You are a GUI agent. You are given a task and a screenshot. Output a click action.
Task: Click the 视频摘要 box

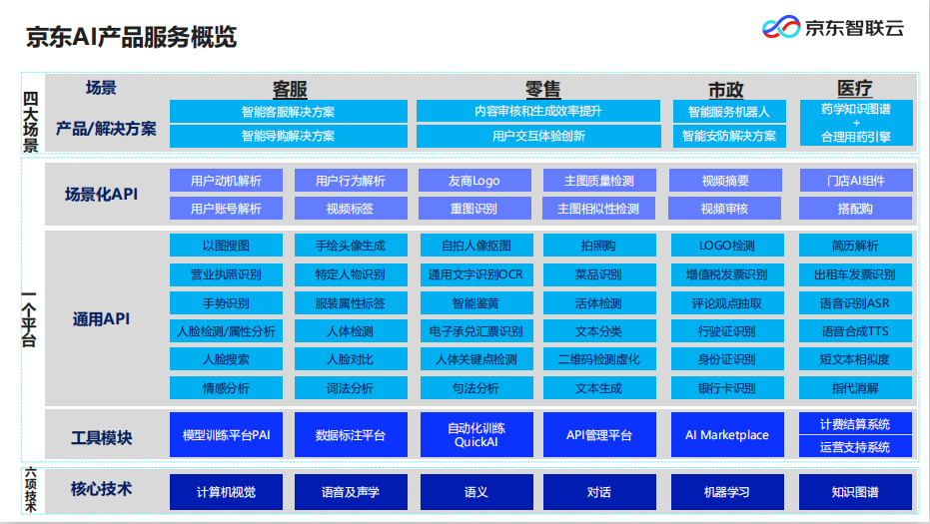(x=725, y=181)
